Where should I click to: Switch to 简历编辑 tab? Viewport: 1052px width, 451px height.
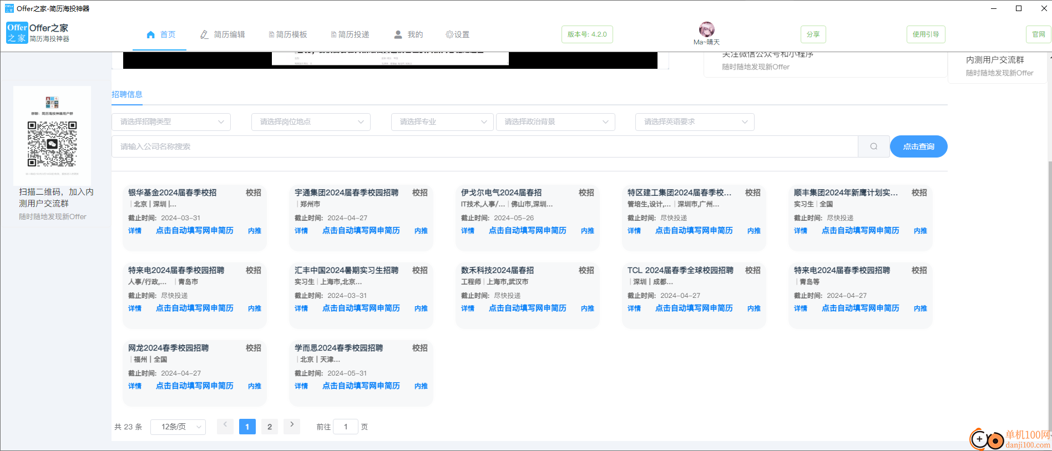(222, 34)
